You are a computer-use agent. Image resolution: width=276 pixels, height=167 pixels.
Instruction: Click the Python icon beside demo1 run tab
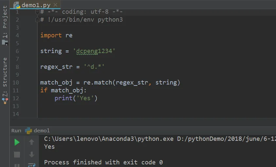pos(28,131)
